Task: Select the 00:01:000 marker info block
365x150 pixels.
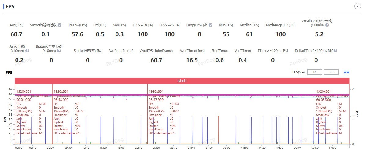Action: 29,113
